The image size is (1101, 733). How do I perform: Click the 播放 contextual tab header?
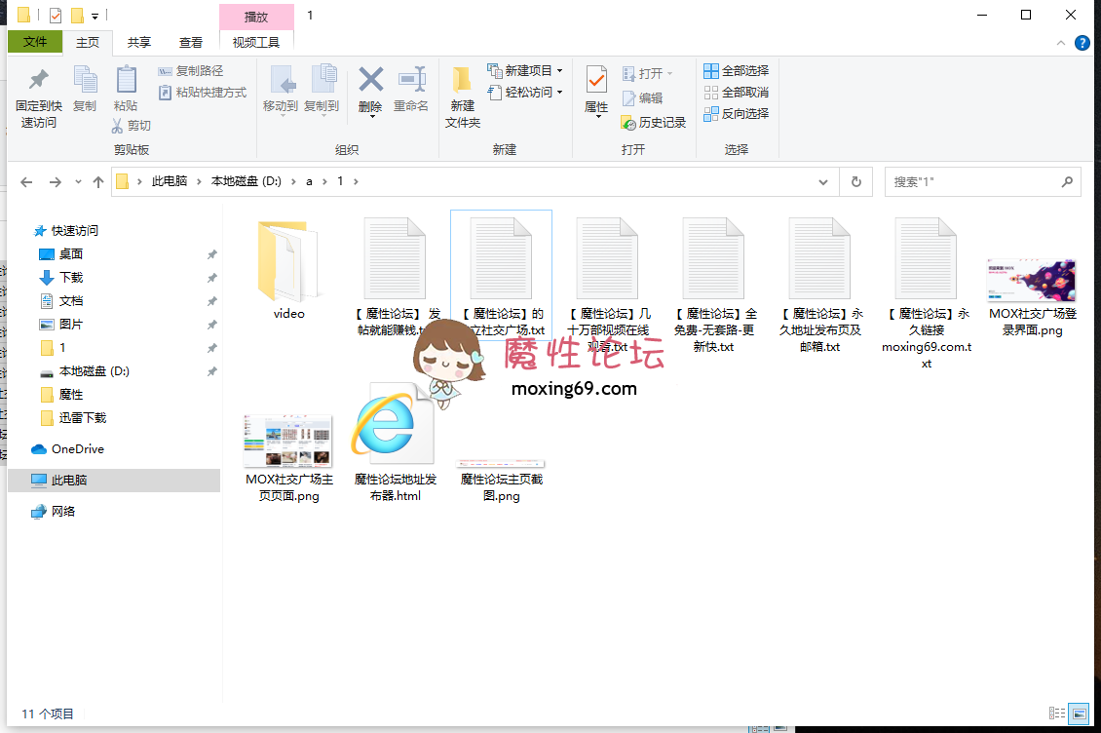tap(256, 17)
